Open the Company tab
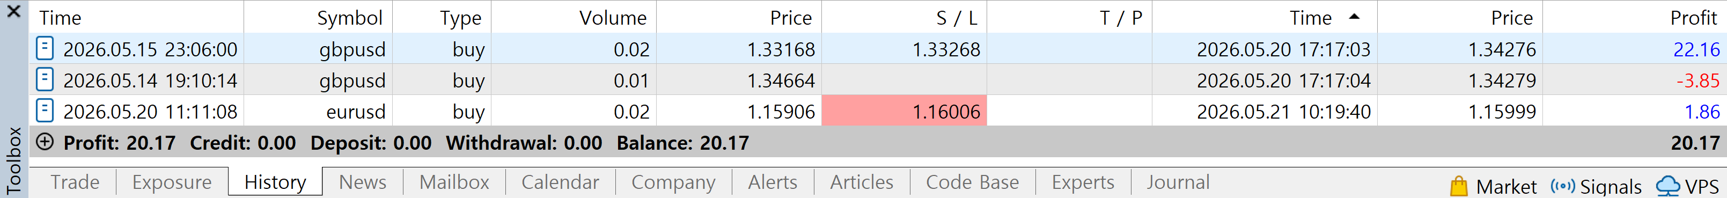This screenshot has height=198, width=1727. (x=673, y=182)
